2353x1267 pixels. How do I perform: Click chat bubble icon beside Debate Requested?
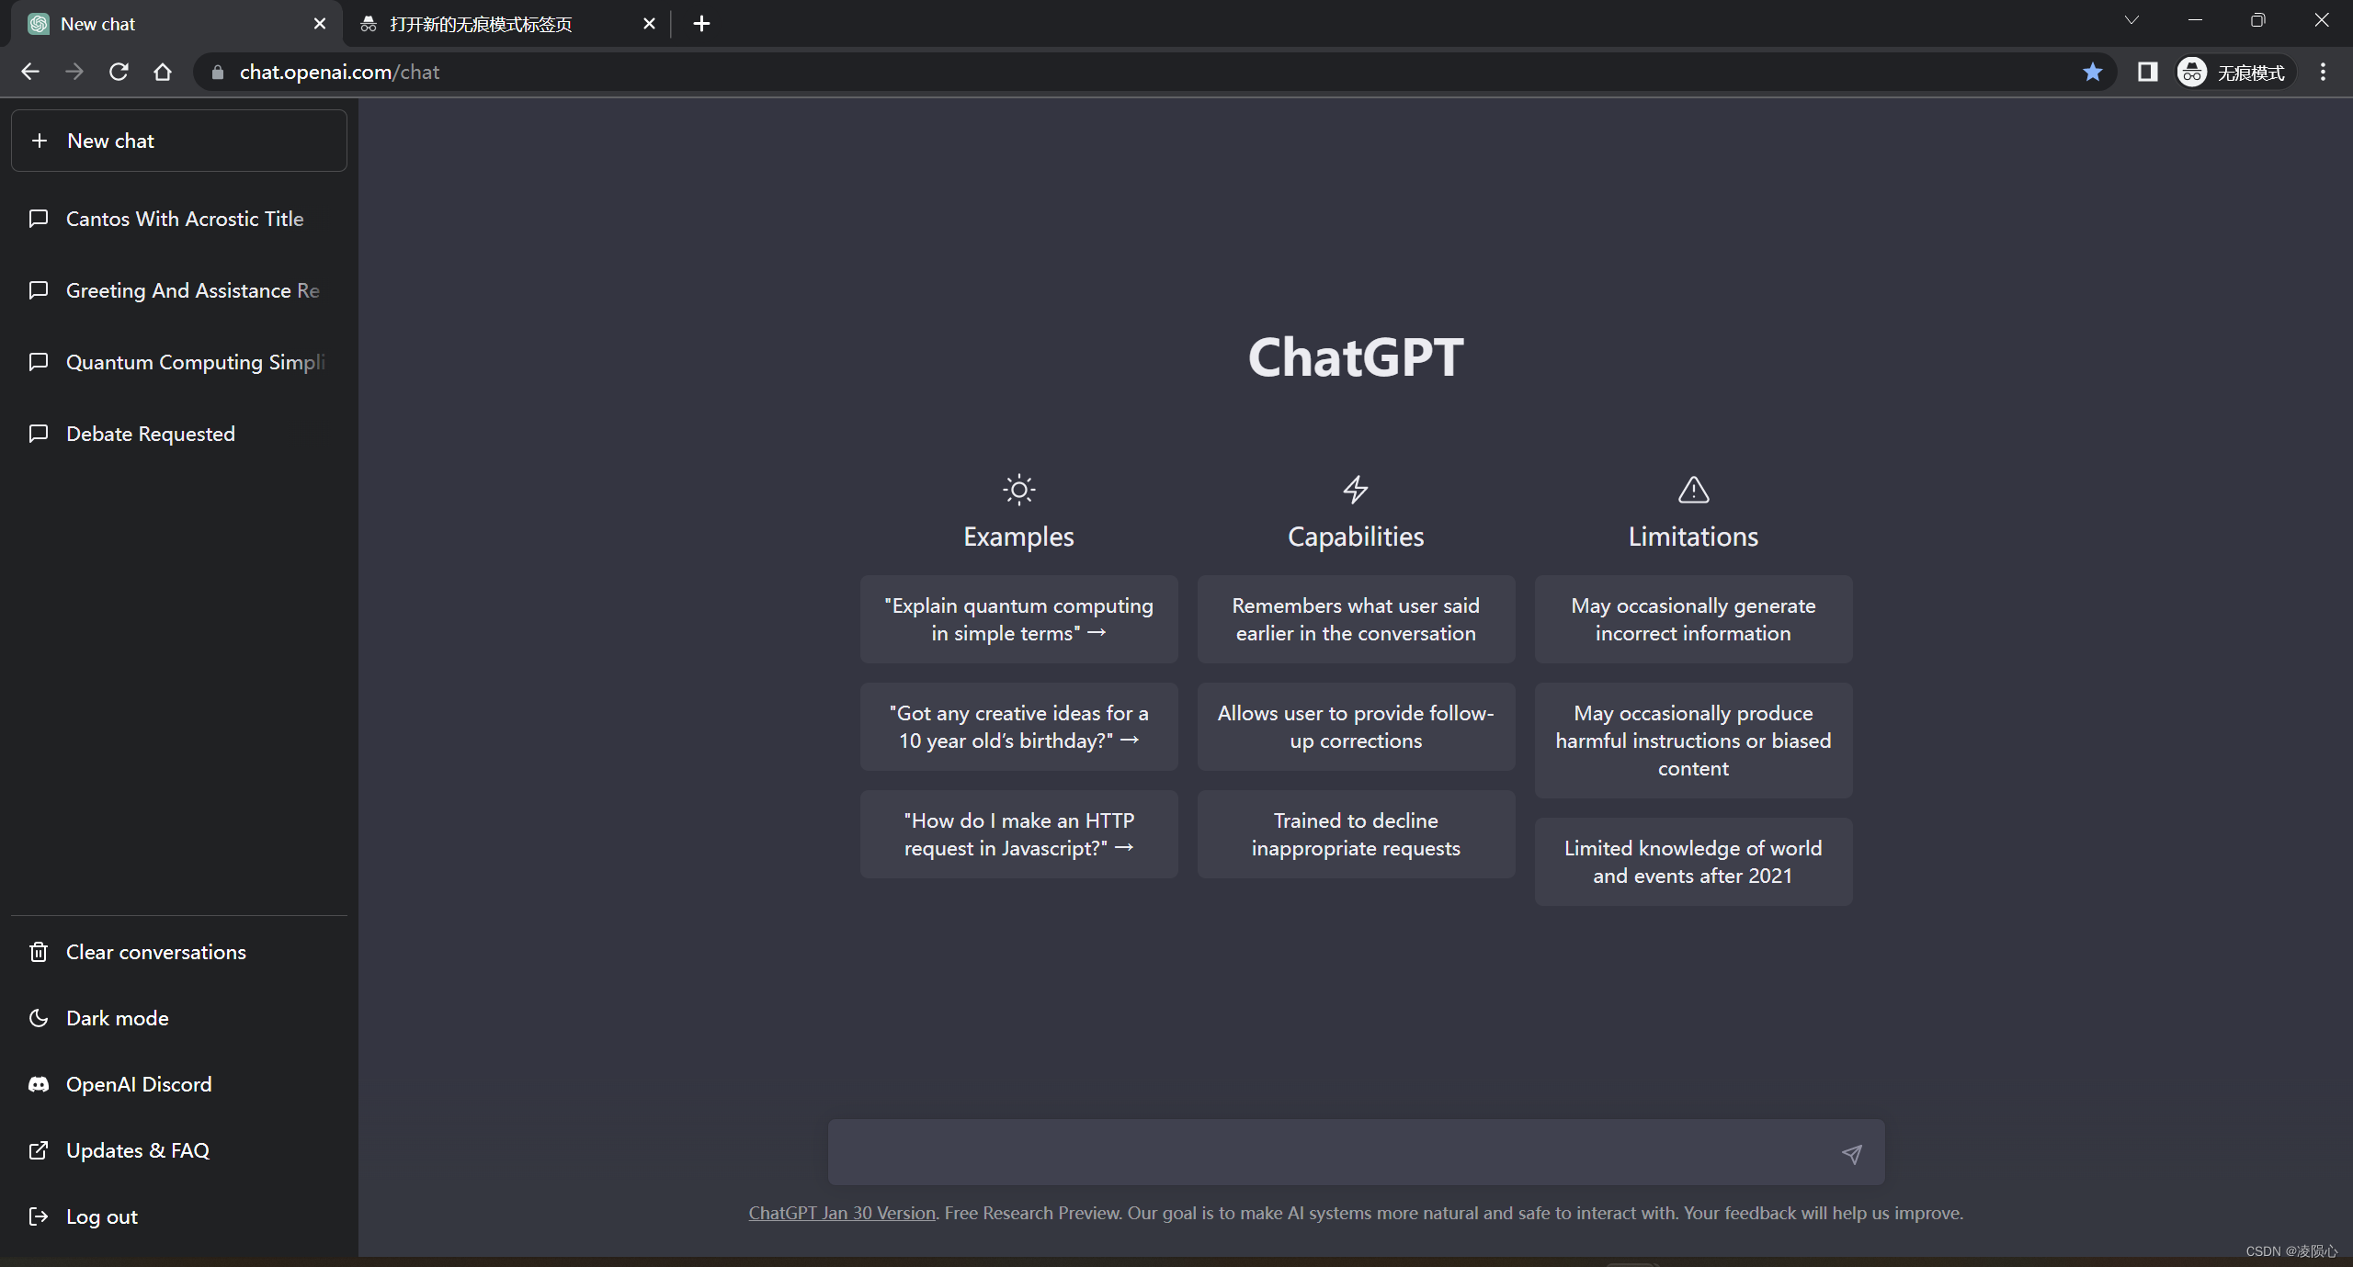(39, 434)
